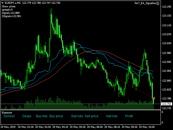Click the '20 May 2019' date axis label
The image size is (173, 130).
pos(8,127)
